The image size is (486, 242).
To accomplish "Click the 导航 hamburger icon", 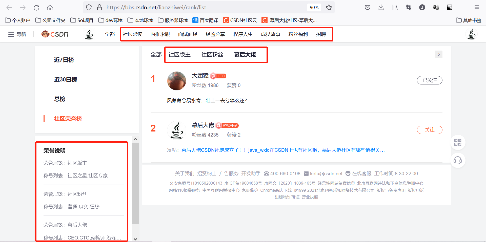I will [11, 34].
